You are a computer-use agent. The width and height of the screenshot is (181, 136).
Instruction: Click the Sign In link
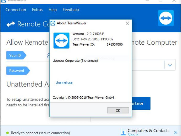point(133,135)
